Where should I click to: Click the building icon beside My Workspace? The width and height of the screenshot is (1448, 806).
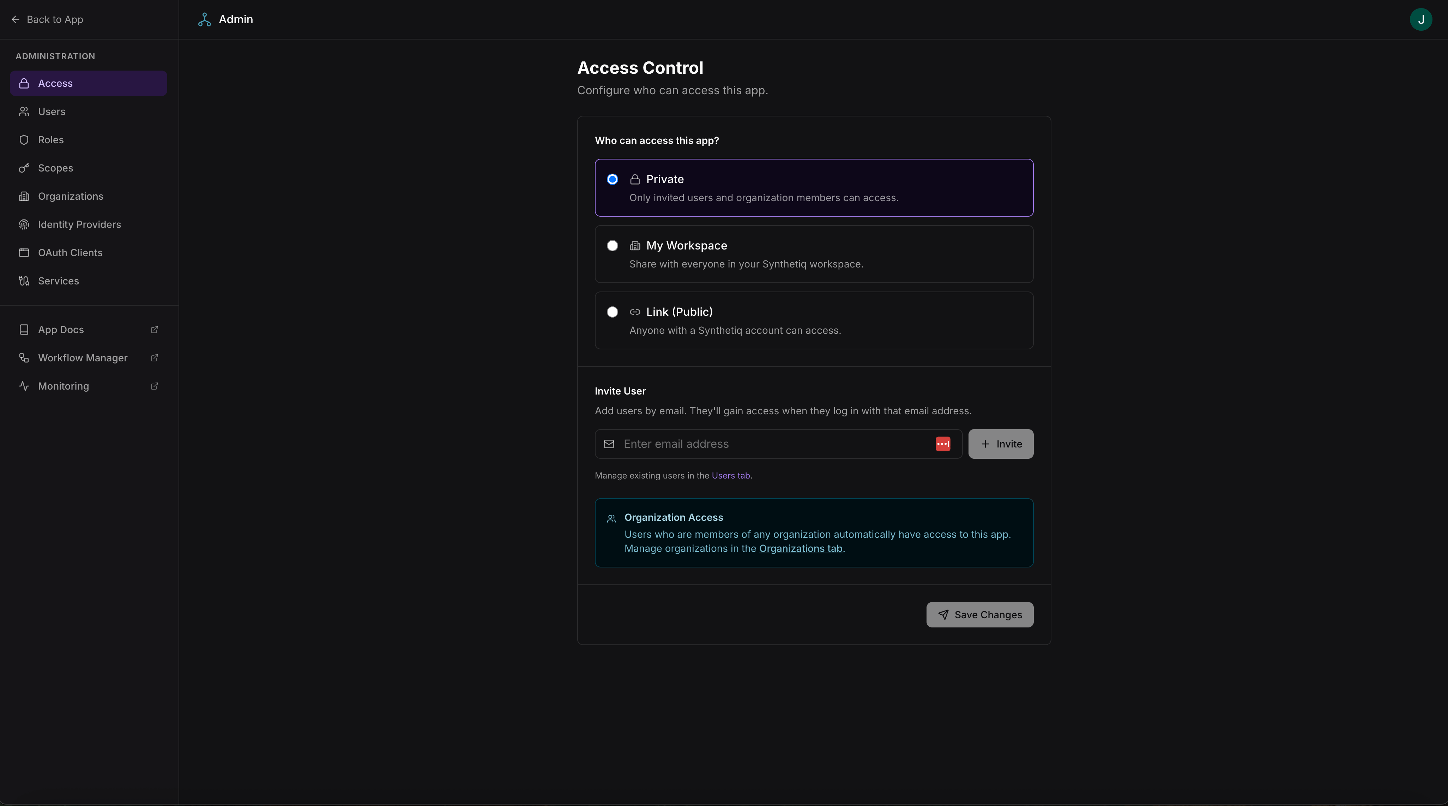635,246
